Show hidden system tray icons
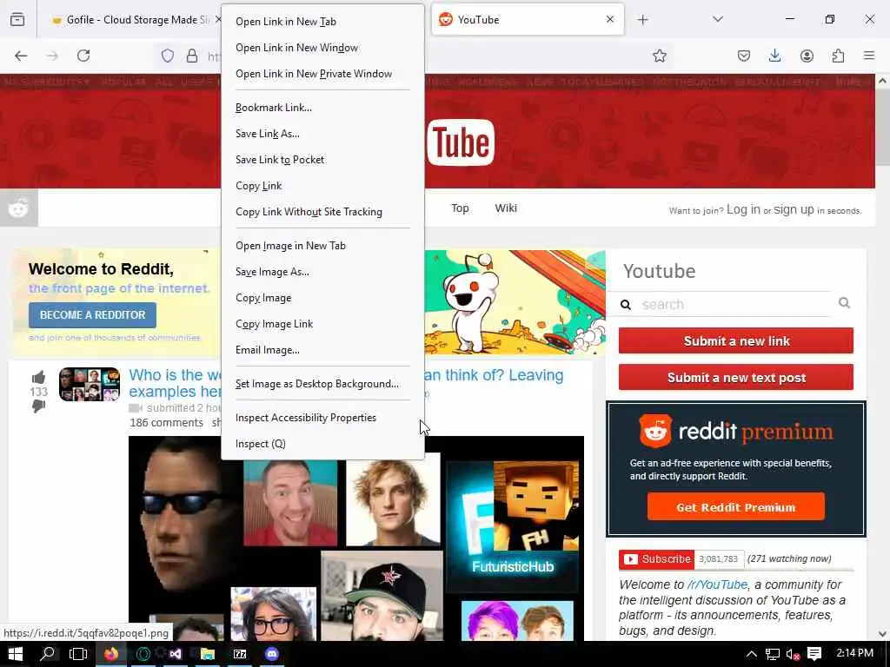 [x=752, y=655]
